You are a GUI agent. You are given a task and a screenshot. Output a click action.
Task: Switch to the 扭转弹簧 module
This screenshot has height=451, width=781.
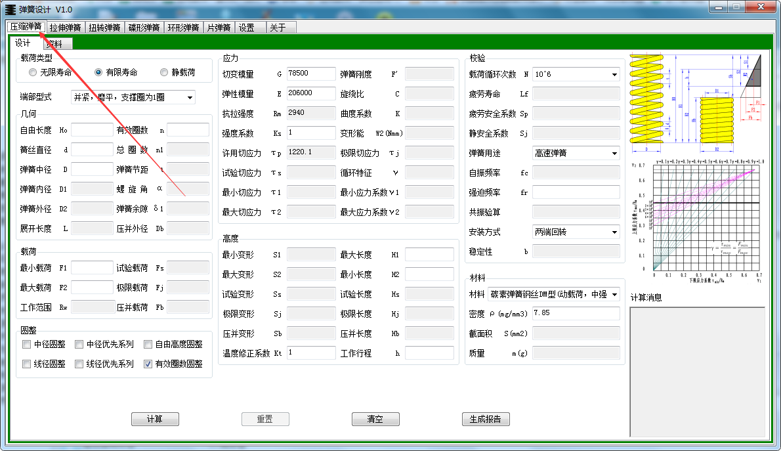pos(104,28)
